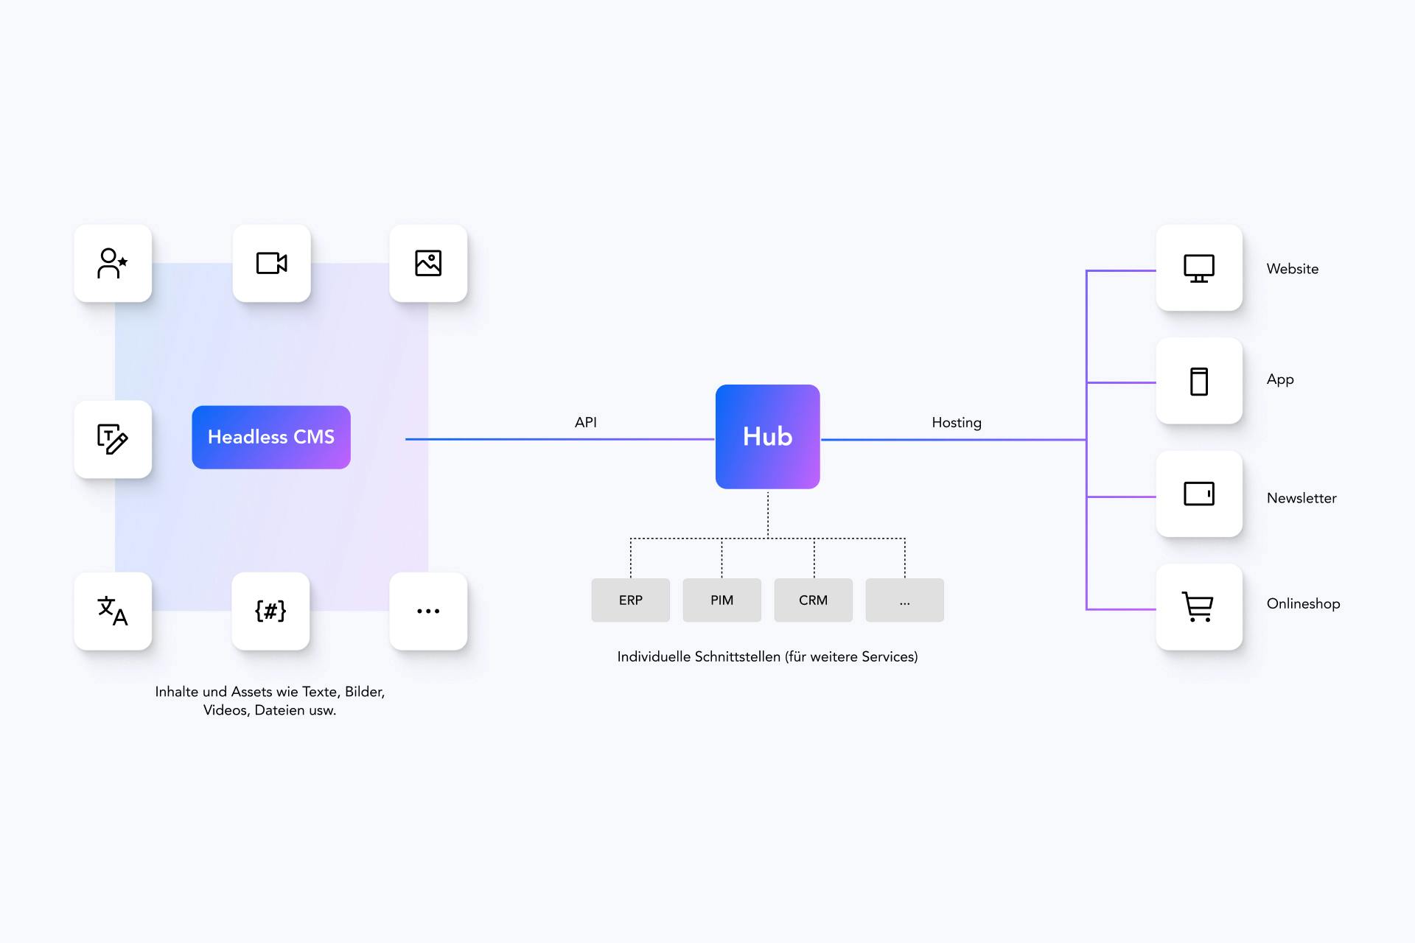Select the PIM integration box
The image size is (1415, 943).
[x=722, y=600]
